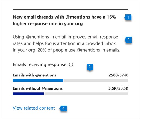Click the Using @mentions description paragraph
Screen dimensions: 141x121
[66, 43]
